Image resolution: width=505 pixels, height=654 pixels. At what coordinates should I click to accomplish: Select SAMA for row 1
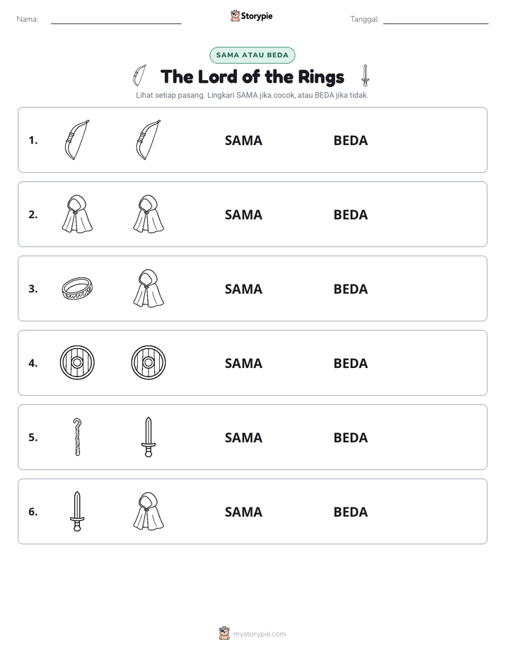244,141
